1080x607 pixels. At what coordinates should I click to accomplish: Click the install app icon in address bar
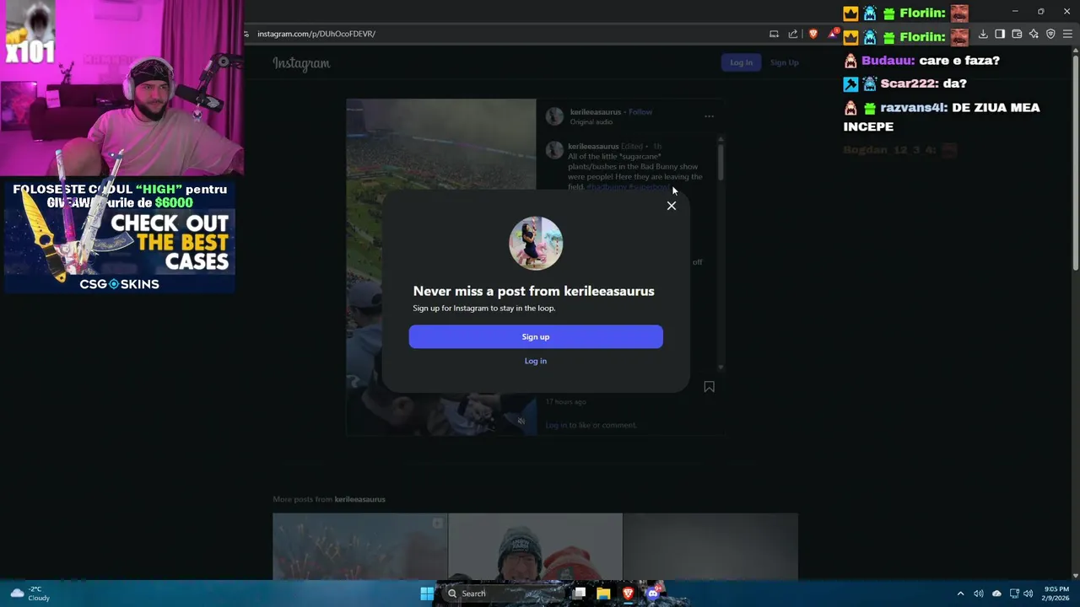[774, 34]
